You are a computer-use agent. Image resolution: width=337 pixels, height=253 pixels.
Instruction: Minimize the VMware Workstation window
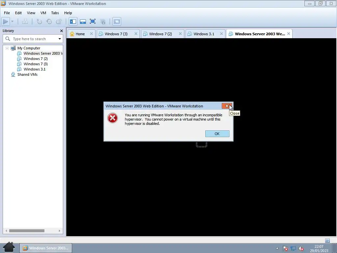tap(309, 3)
